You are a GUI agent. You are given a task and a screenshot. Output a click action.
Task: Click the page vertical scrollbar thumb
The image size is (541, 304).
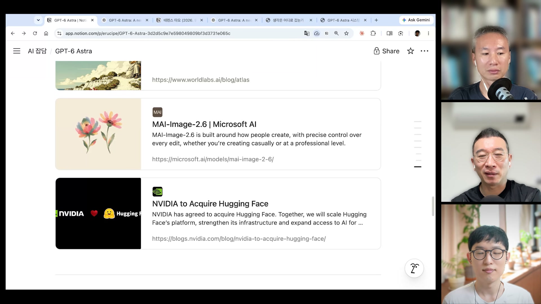(x=433, y=206)
